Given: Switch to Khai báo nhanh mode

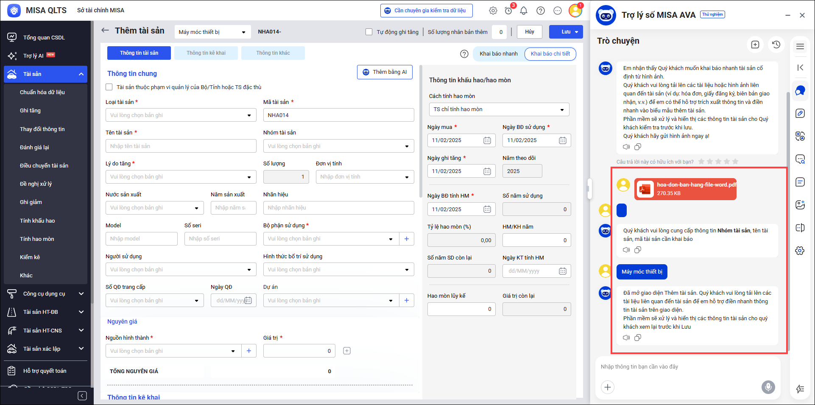Looking at the screenshot, I should pyautogui.click(x=498, y=54).
